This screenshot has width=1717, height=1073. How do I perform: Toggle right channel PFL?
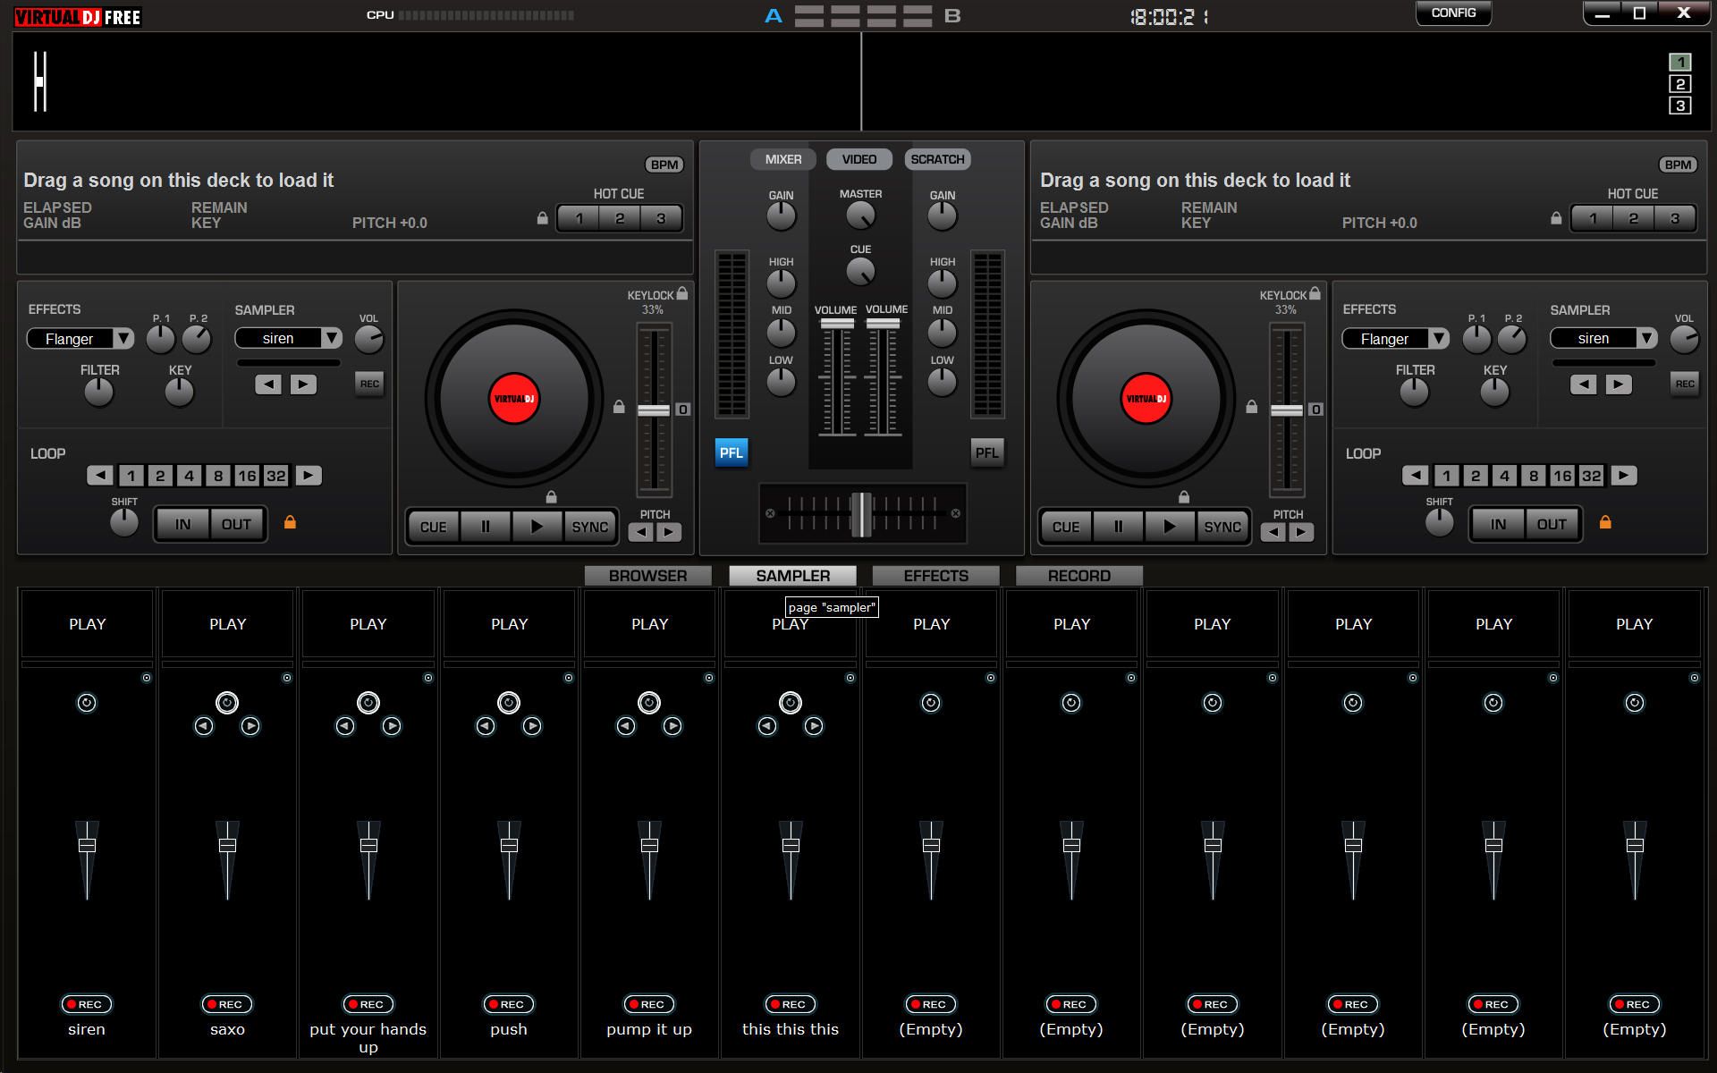tap(987, 452)
